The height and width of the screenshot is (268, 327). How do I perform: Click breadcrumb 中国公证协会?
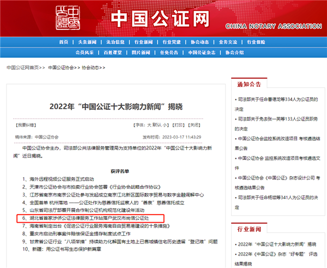pyautogui.click(x=61, y=68)
